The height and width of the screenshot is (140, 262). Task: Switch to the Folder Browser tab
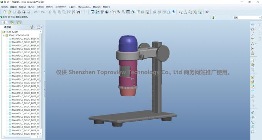click(x=12, y=22)
